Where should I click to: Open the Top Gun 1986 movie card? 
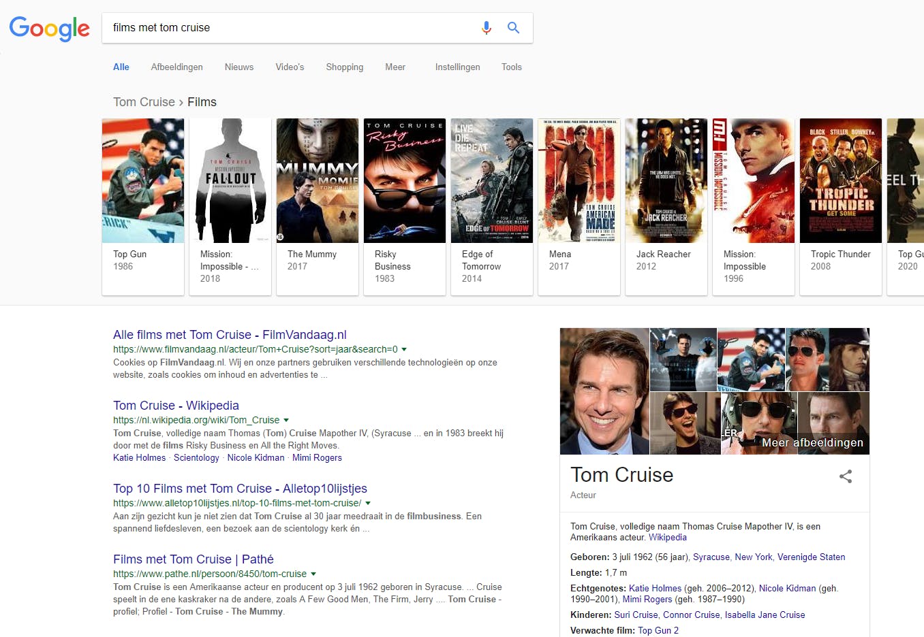pyautogui.click(x=143, y=207)
